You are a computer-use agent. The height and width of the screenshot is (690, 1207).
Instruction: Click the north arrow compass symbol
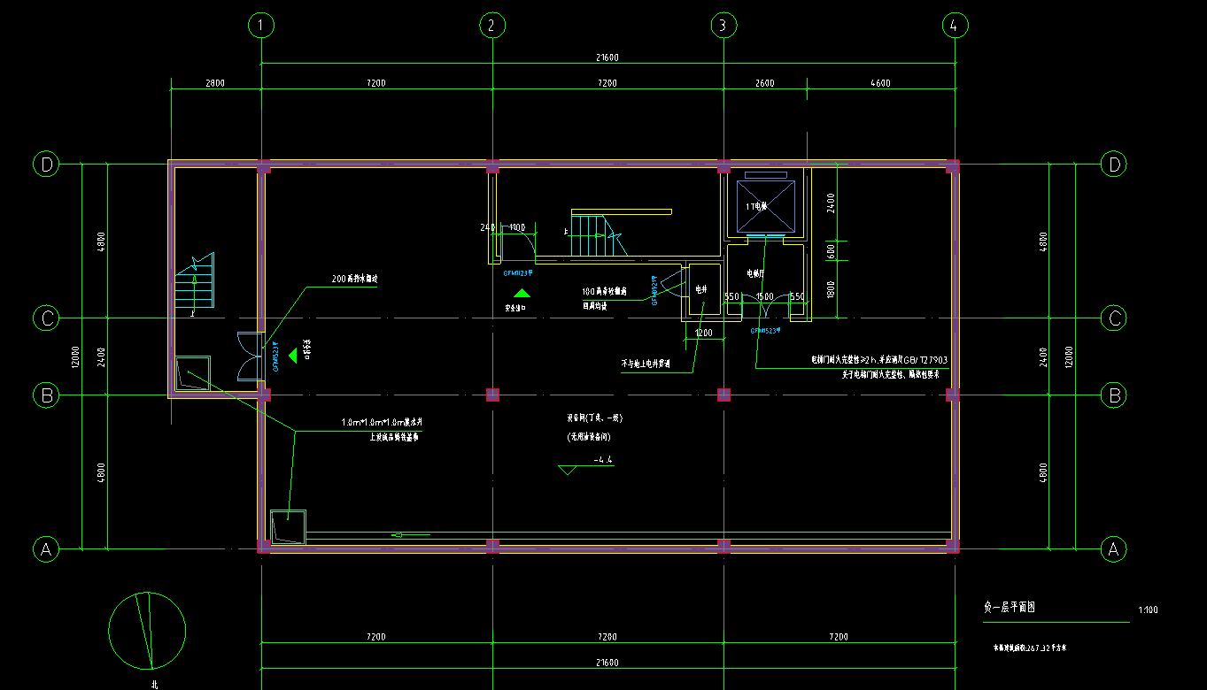[x=147, y=630]
